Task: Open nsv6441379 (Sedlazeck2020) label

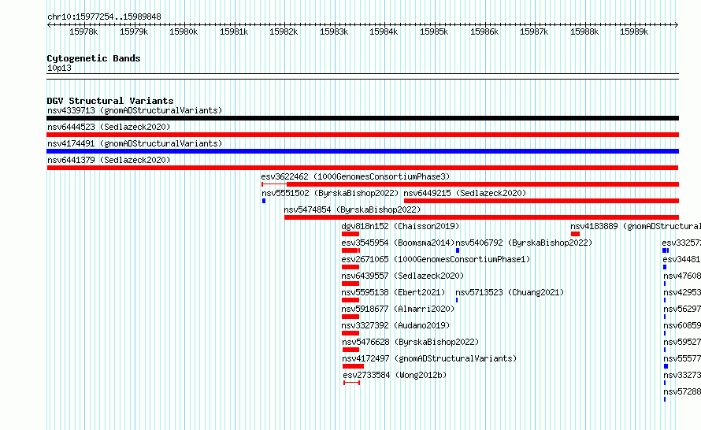Action: coord(109,160)
